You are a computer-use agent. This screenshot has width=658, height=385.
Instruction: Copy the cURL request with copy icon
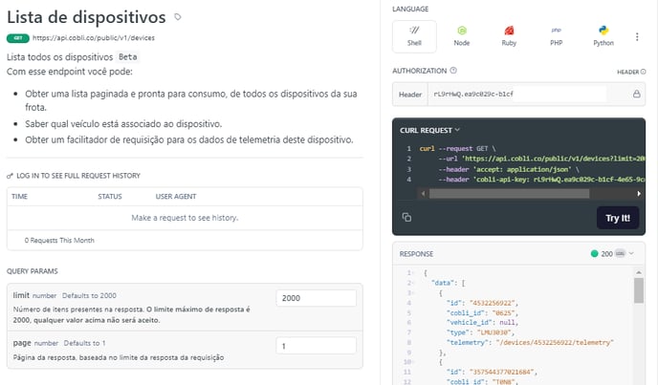406,217
